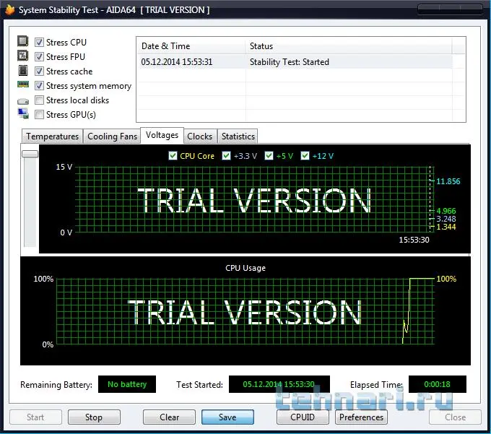
Task: Click the Clear button
Action: pos(169,417)
